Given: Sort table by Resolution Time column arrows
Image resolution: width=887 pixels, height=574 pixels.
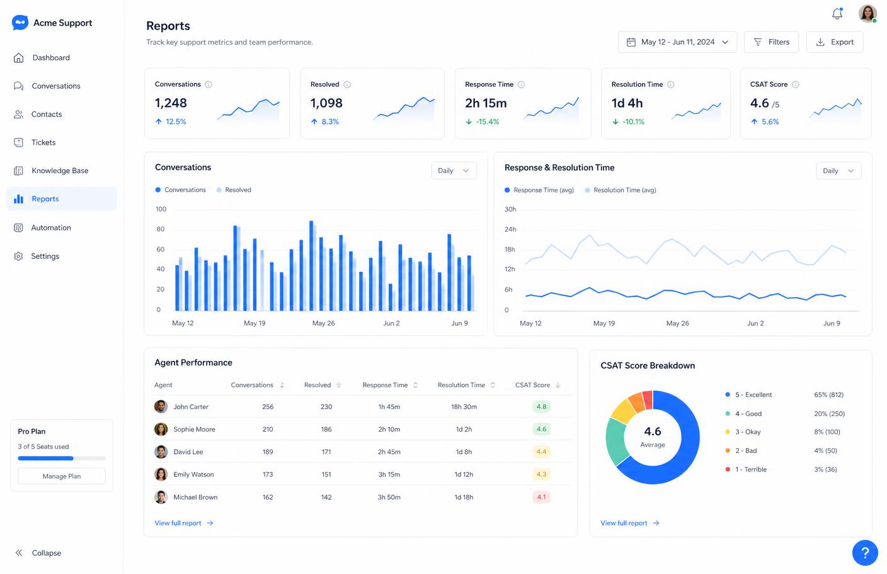Looking at the screenshot, I should [493, 385].
